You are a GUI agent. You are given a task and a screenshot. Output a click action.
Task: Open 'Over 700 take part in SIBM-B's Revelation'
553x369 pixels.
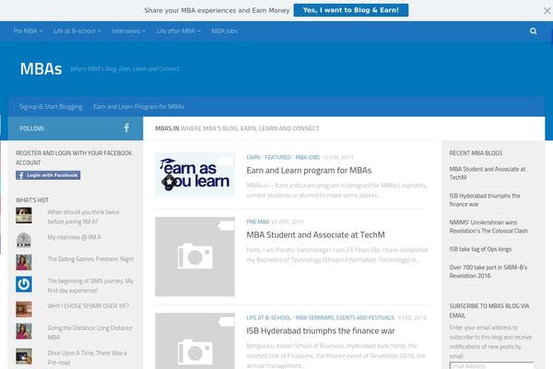(x=488, y=271)
